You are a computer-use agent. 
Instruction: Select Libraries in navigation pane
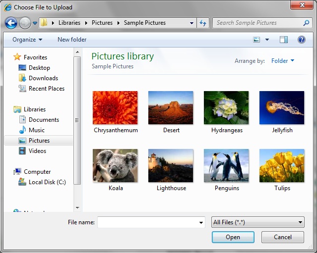point(35,109)
